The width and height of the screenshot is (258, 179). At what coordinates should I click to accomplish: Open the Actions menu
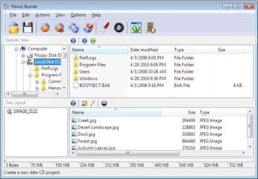pos(43,15)
